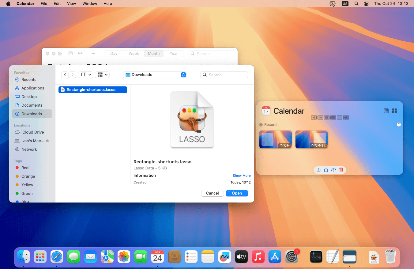The image size is (414, 269).
Task: Open the File menu
Action: coord(44,4)
